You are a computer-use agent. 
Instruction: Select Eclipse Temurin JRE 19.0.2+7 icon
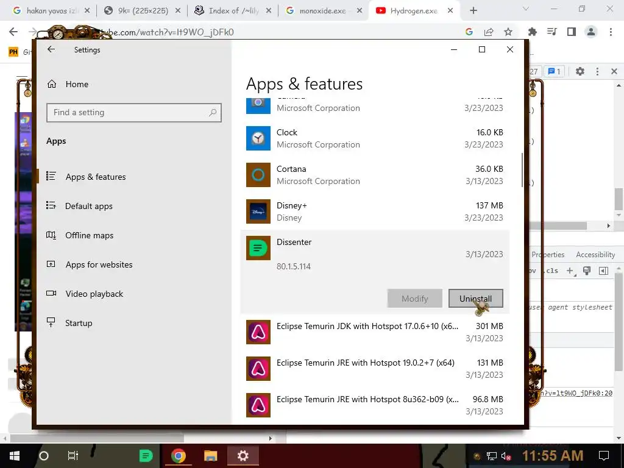pyautogui.click(x=258, y=369)
